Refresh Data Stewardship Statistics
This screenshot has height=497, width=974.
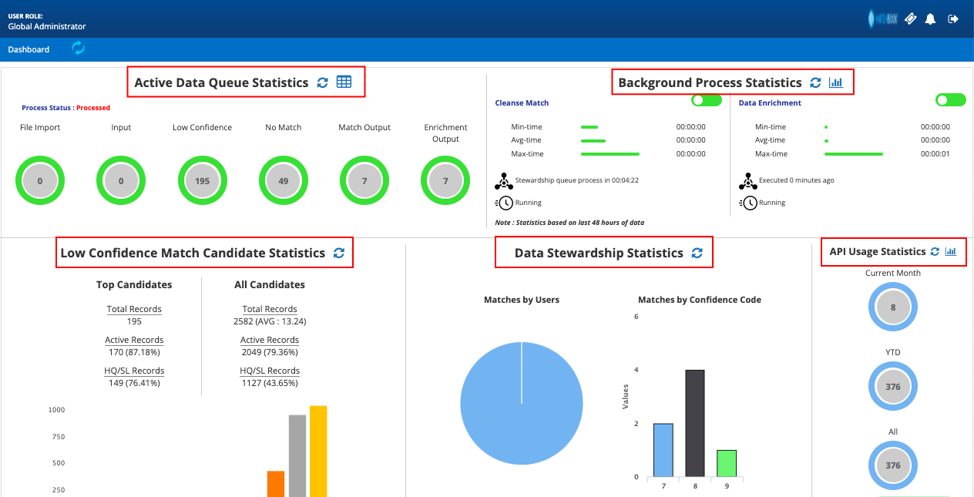click(x=697, y=253)
